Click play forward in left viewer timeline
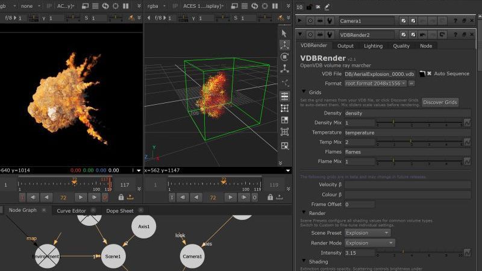Image resolution: width=482 pixels, height=271 pixels. click(x=81, y=198)
